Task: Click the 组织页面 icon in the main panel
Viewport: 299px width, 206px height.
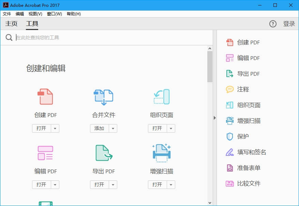Action: (x=161, y=97)
